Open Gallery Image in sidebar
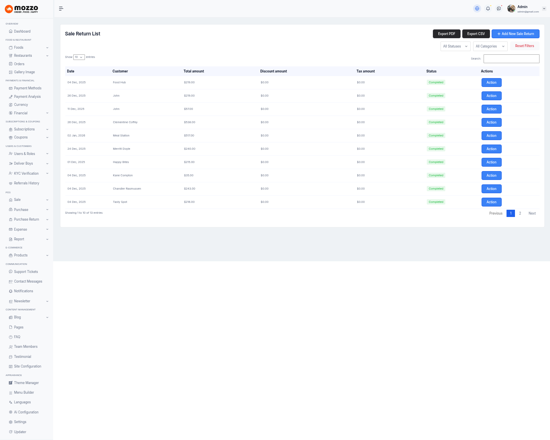The width and height of the screenshot is (550, 440). click(24, 72)
